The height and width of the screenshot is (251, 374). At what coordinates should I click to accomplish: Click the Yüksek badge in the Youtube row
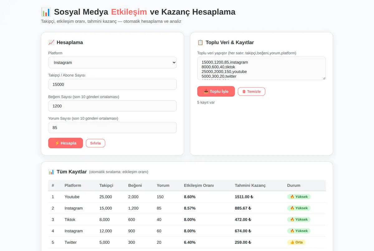click(299, 197)
